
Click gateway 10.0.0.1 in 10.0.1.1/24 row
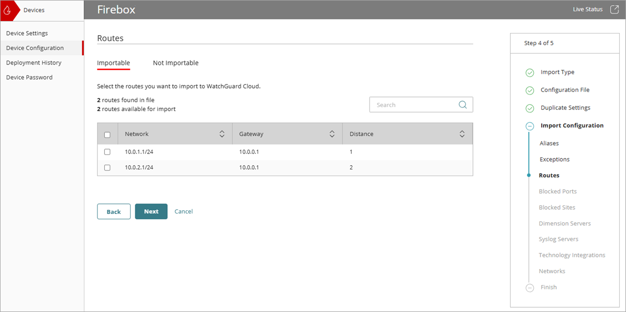pyautogui.click(x=249, y=152)
